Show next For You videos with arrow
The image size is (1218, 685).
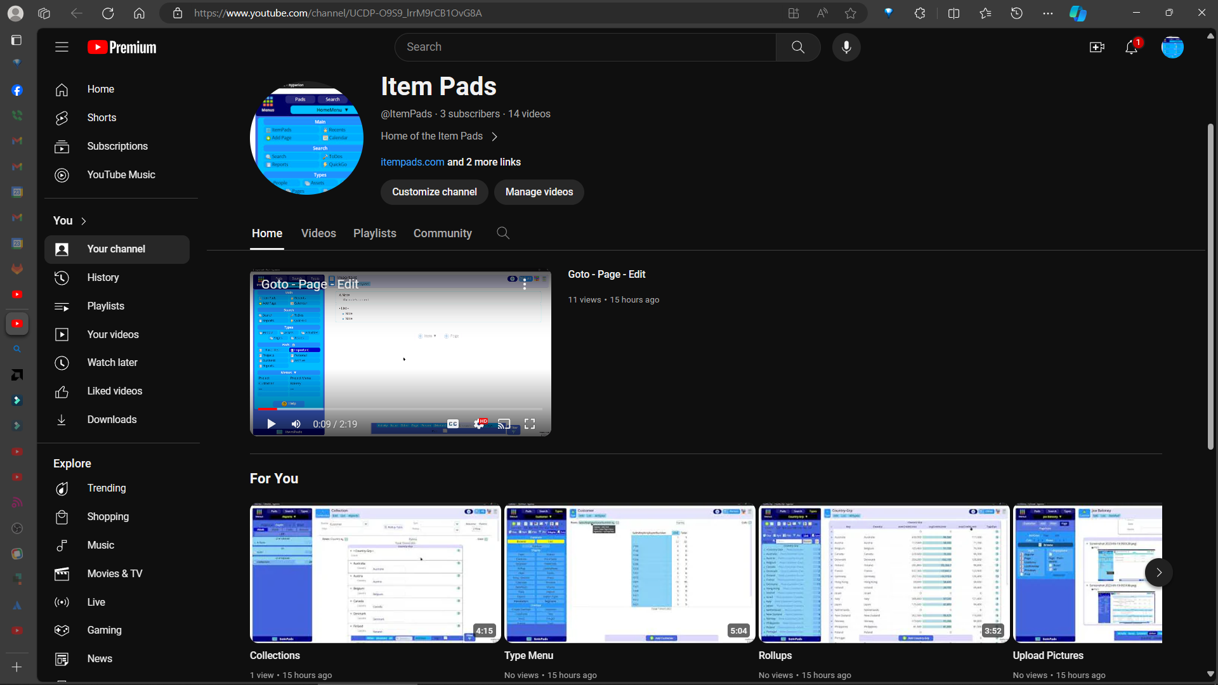pyautogui.click(x=1158, y=573)
